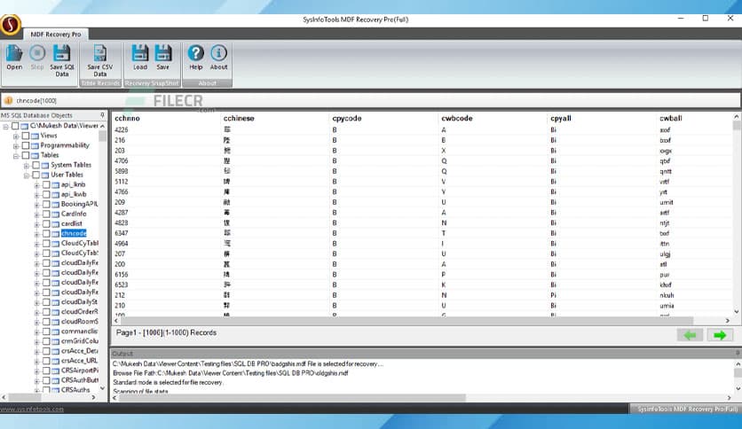Click the Save CSV Data icon
The image size is (742, 429).
(99, 53)
